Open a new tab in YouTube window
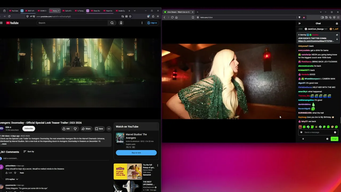This screenshot has width=341, height=192. point(129,11)
